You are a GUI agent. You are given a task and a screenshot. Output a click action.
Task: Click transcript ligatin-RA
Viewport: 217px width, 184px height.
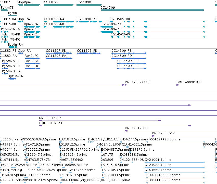coord(16,45)
